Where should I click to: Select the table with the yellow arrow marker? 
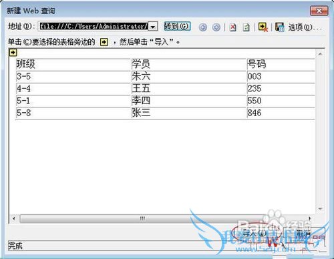13,53
